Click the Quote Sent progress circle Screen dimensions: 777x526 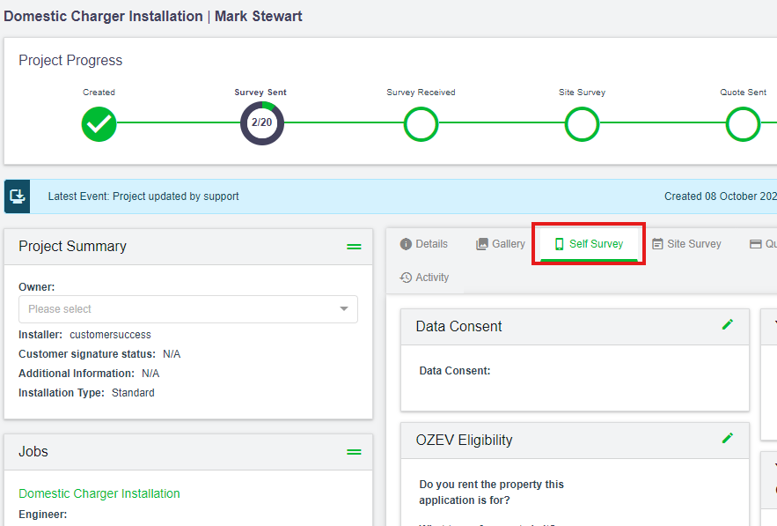tap(743, 124)
